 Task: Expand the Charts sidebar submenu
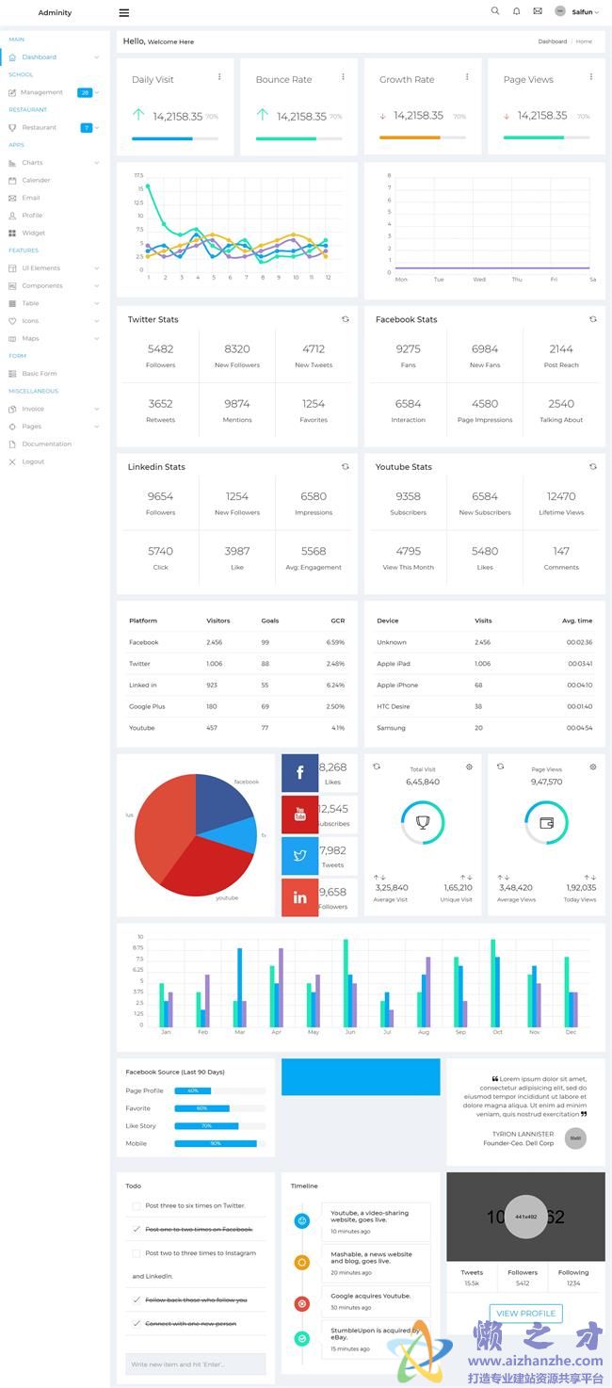[54, 163]
